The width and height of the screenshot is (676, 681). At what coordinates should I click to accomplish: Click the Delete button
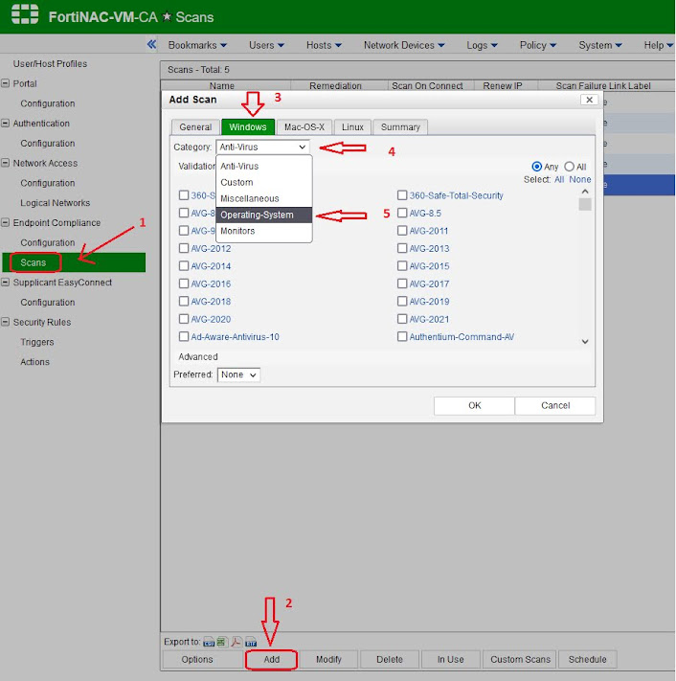[390, 659]
